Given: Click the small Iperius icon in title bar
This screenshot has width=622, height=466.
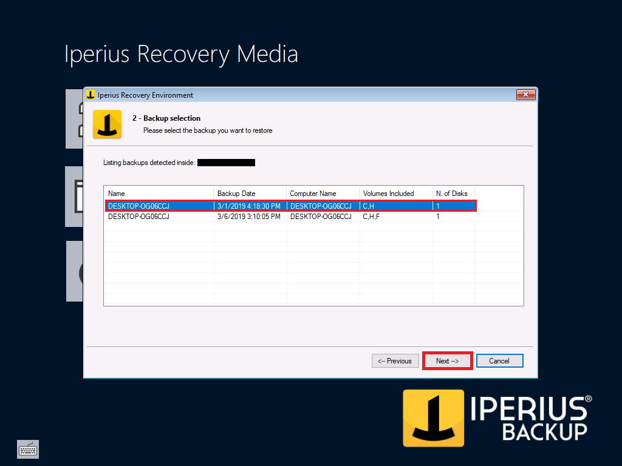Looking at the screenshot, I should [91, 95].
